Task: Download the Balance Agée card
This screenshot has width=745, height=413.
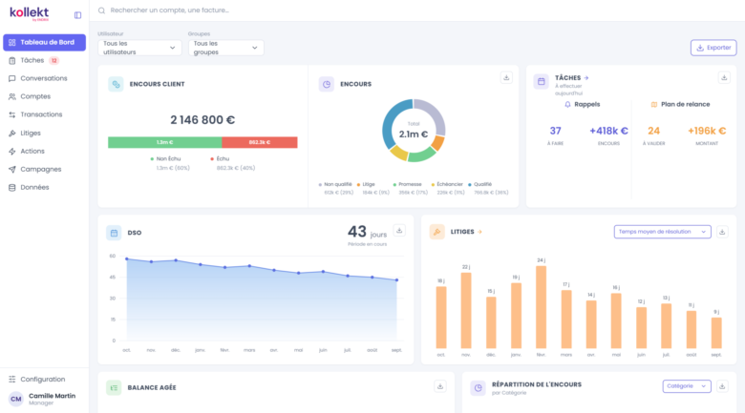Action: 440,386
